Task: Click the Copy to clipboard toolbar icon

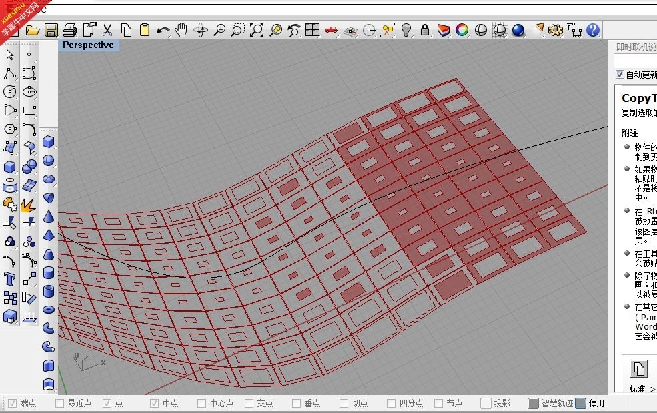Action: click(x=126, y=30)
